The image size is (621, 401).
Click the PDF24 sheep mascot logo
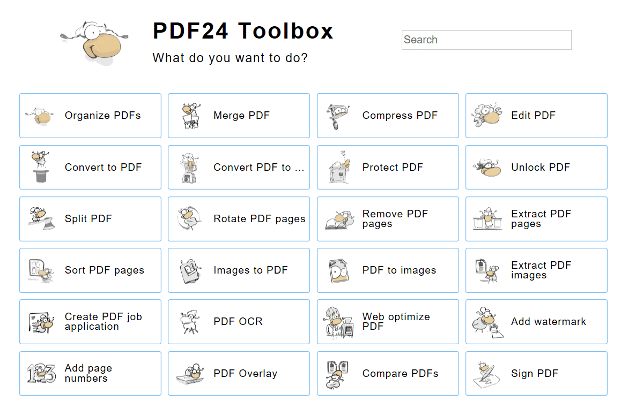pyautogui.click(x=95, y=43)
